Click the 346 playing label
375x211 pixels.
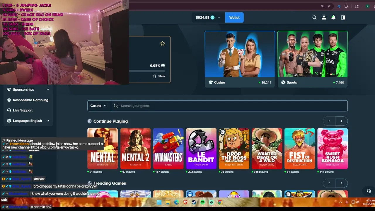tap(261, 172)
